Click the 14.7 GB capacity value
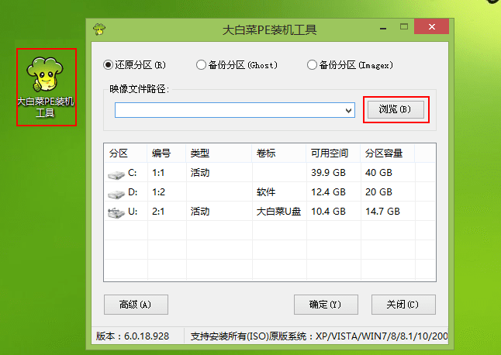This screenshot has width=501, height=355. (382, 212)
